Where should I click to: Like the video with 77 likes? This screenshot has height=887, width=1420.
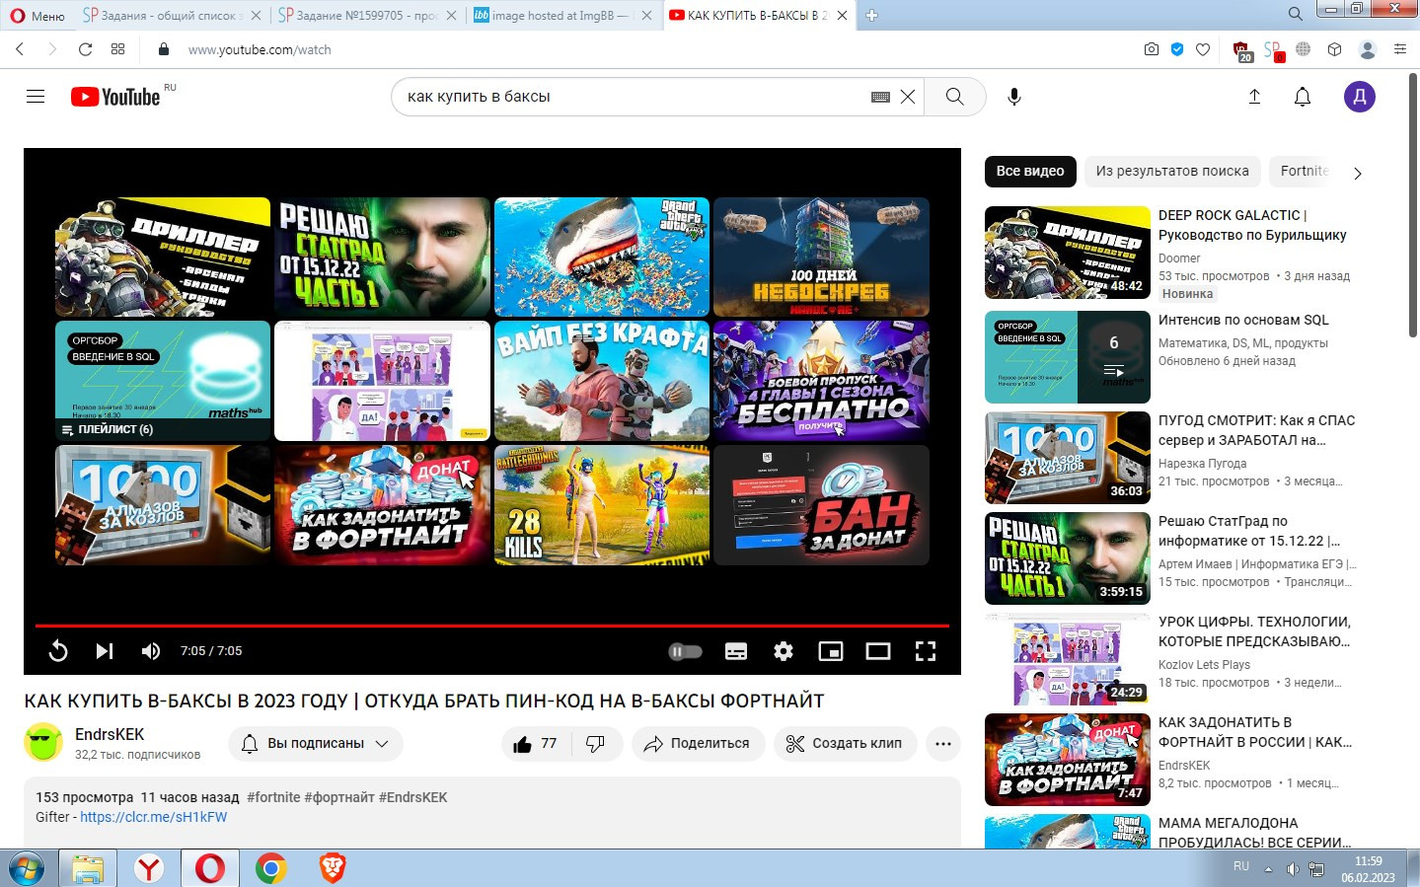point(535,744)
